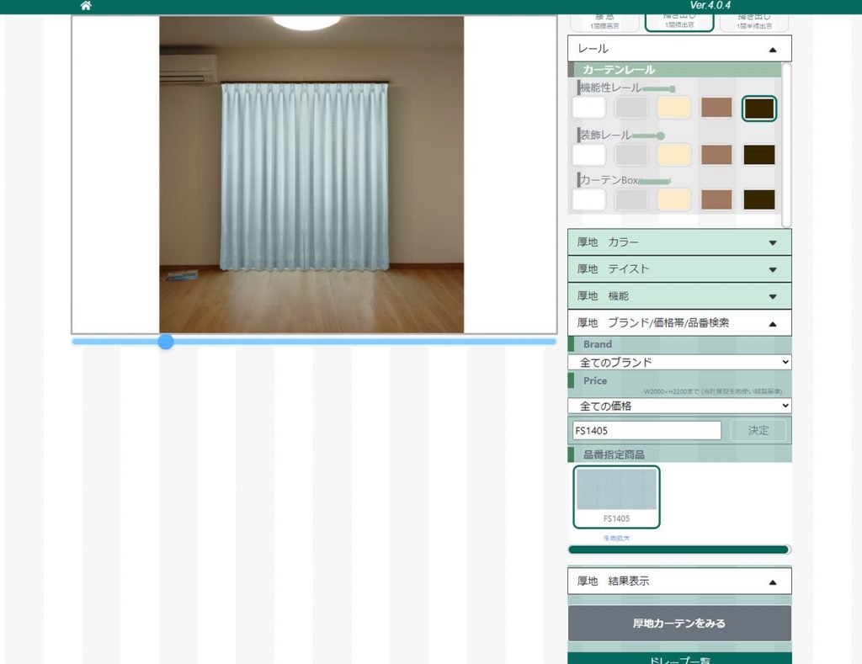Pick the medium brown カーテンBox color
This screenshot has width=862, height=664.
(716, 199)
